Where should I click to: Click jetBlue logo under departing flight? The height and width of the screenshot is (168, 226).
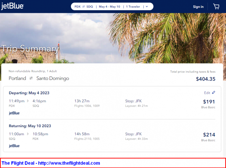tap(14, 113)
